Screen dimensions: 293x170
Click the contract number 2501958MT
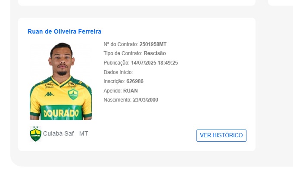coord(153,44)
